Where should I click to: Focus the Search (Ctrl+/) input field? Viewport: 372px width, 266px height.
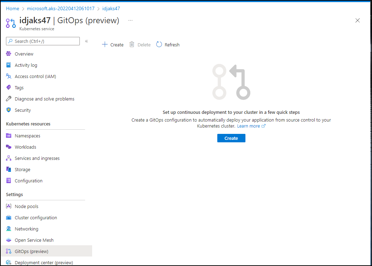(x=43, y=41)
